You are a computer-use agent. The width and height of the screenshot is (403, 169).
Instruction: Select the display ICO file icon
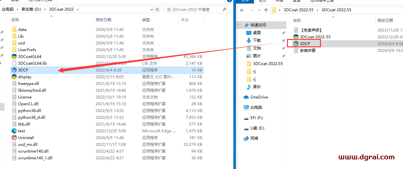(14, 77)
